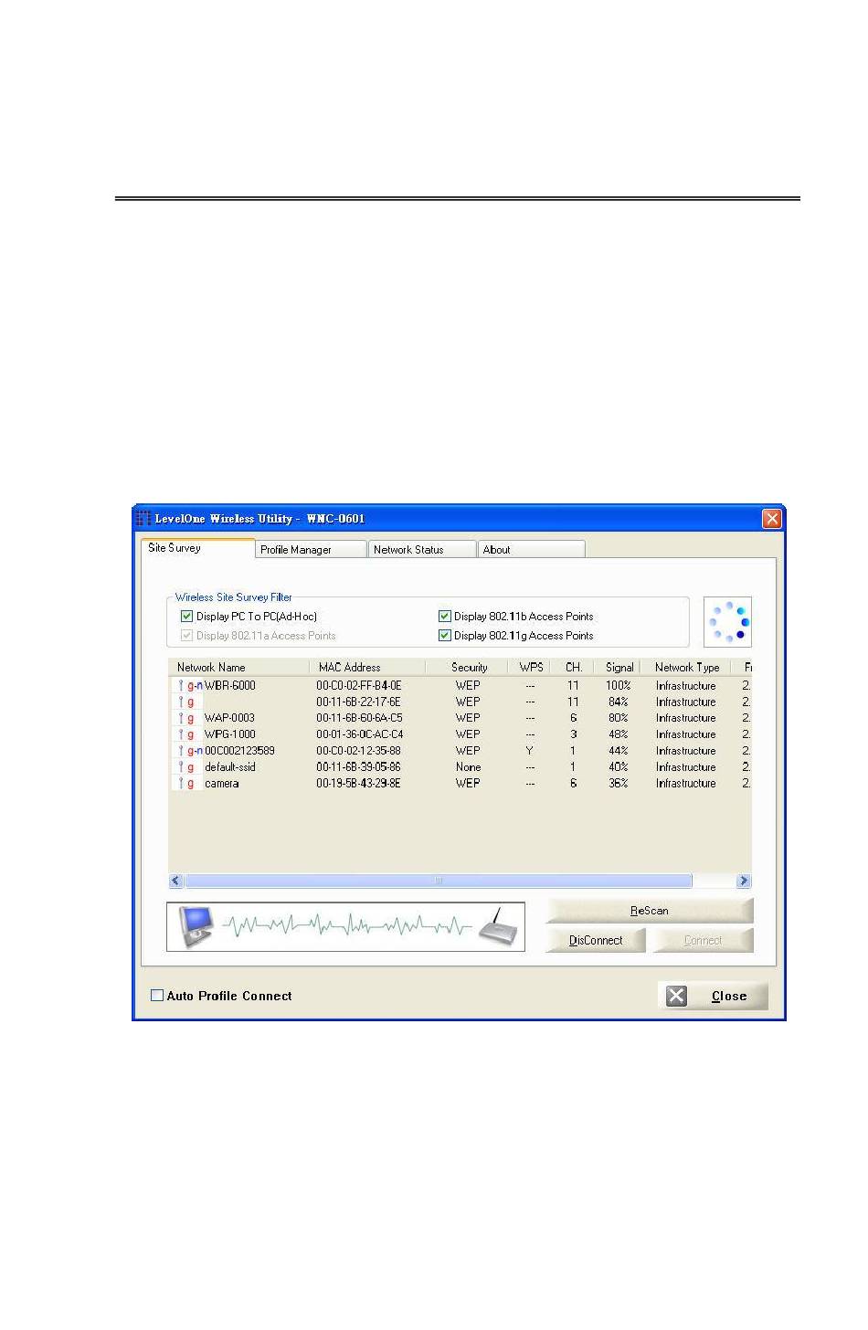Click MAC address 00-C0-02-FF-B4-0E
Screen dimensions: 868x1330
tap(359, 686)
